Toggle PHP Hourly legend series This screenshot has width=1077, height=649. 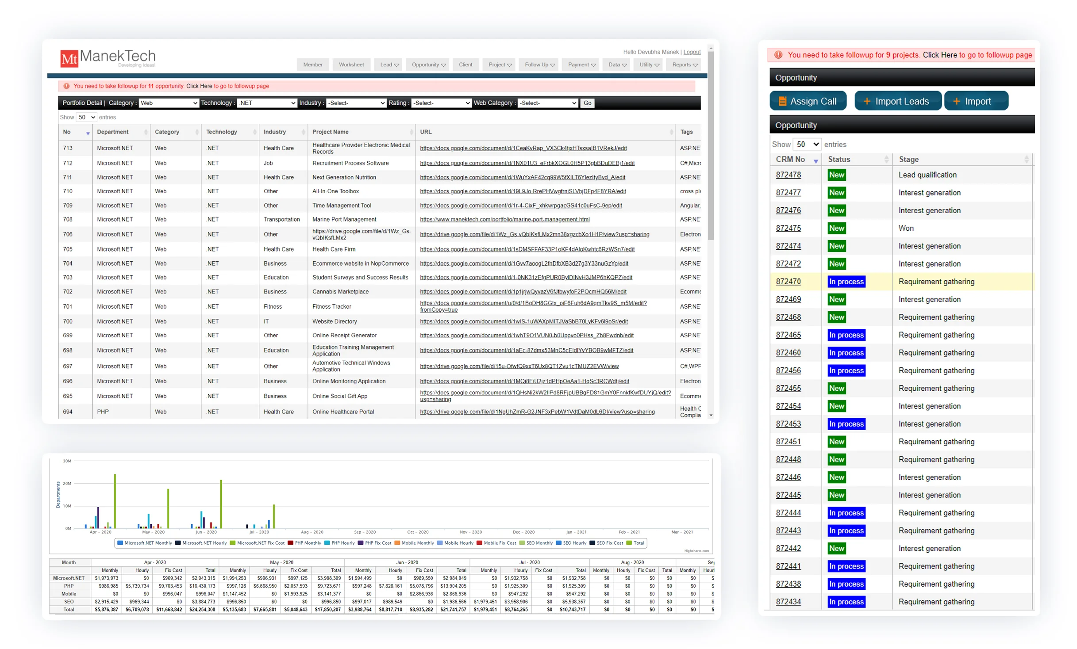(x=340, y=544)
